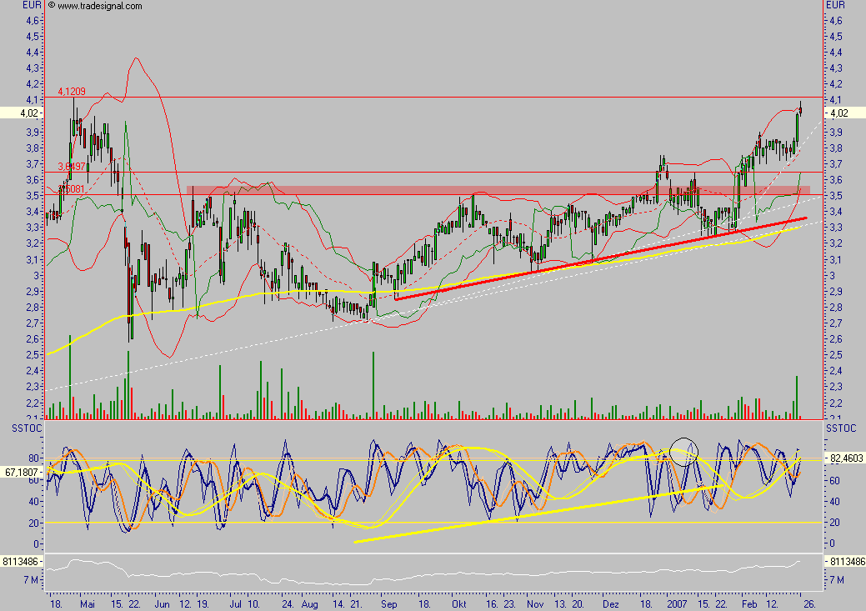The width and height of the screenshot is (866, 611).
Task: Click the 24. date label before Aug
Action: point(288,603)
